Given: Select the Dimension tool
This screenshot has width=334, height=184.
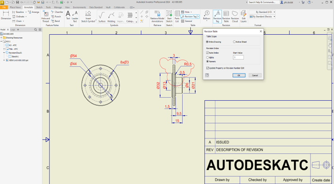Looking at the screenshot, I should tap(6, 16).
